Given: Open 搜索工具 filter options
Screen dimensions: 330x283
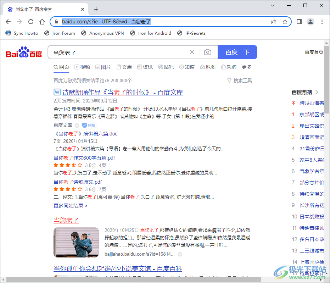Looking at the screenshot, I should (x=240, y=81).
